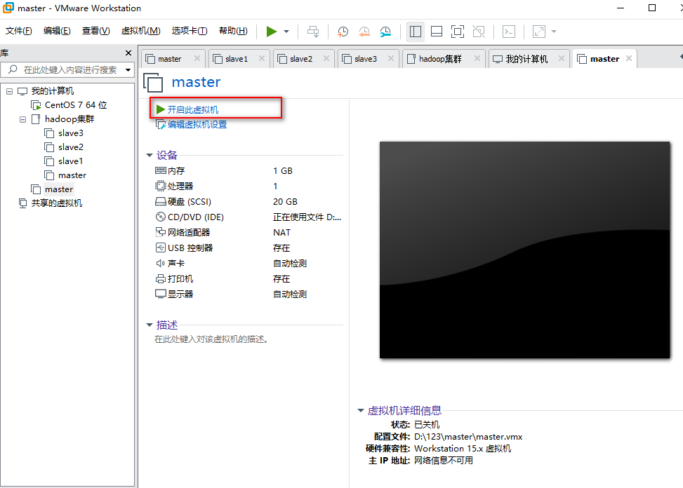Toggle the library sidebar view icon

point(416,32)
